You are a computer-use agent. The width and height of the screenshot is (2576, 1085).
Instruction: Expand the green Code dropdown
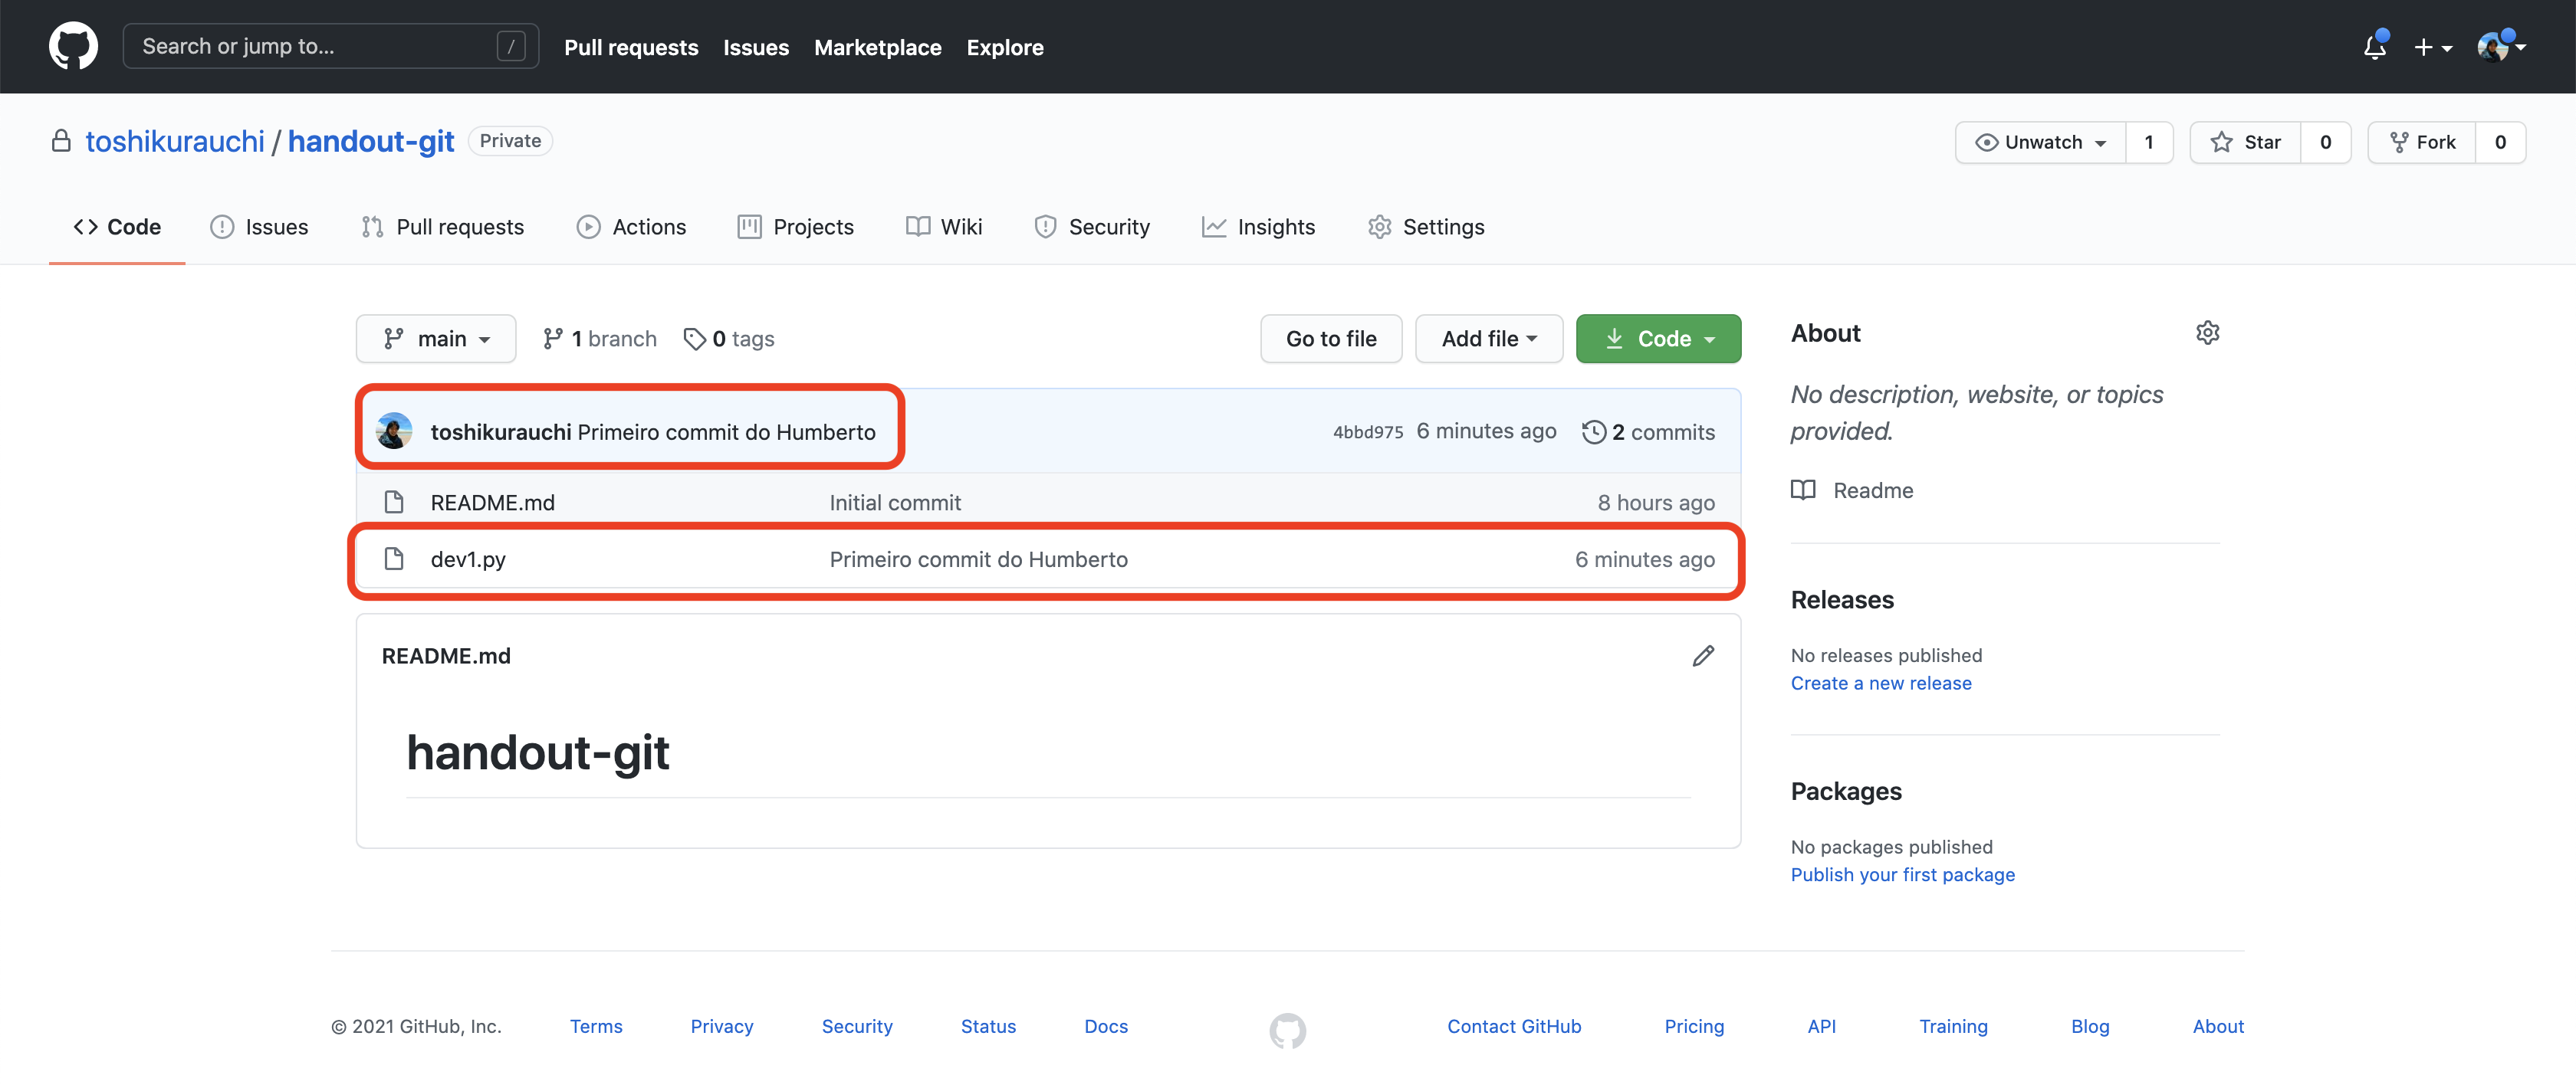point(1658,339)
